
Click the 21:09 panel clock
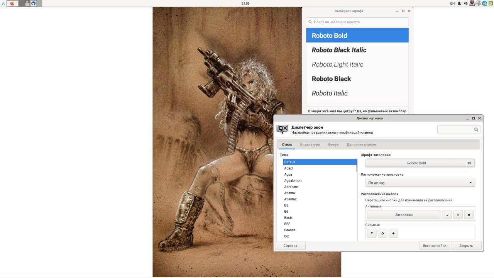[x=245, y=3]
